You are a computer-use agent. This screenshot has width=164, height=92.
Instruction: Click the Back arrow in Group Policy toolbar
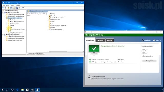pos(3,8)
